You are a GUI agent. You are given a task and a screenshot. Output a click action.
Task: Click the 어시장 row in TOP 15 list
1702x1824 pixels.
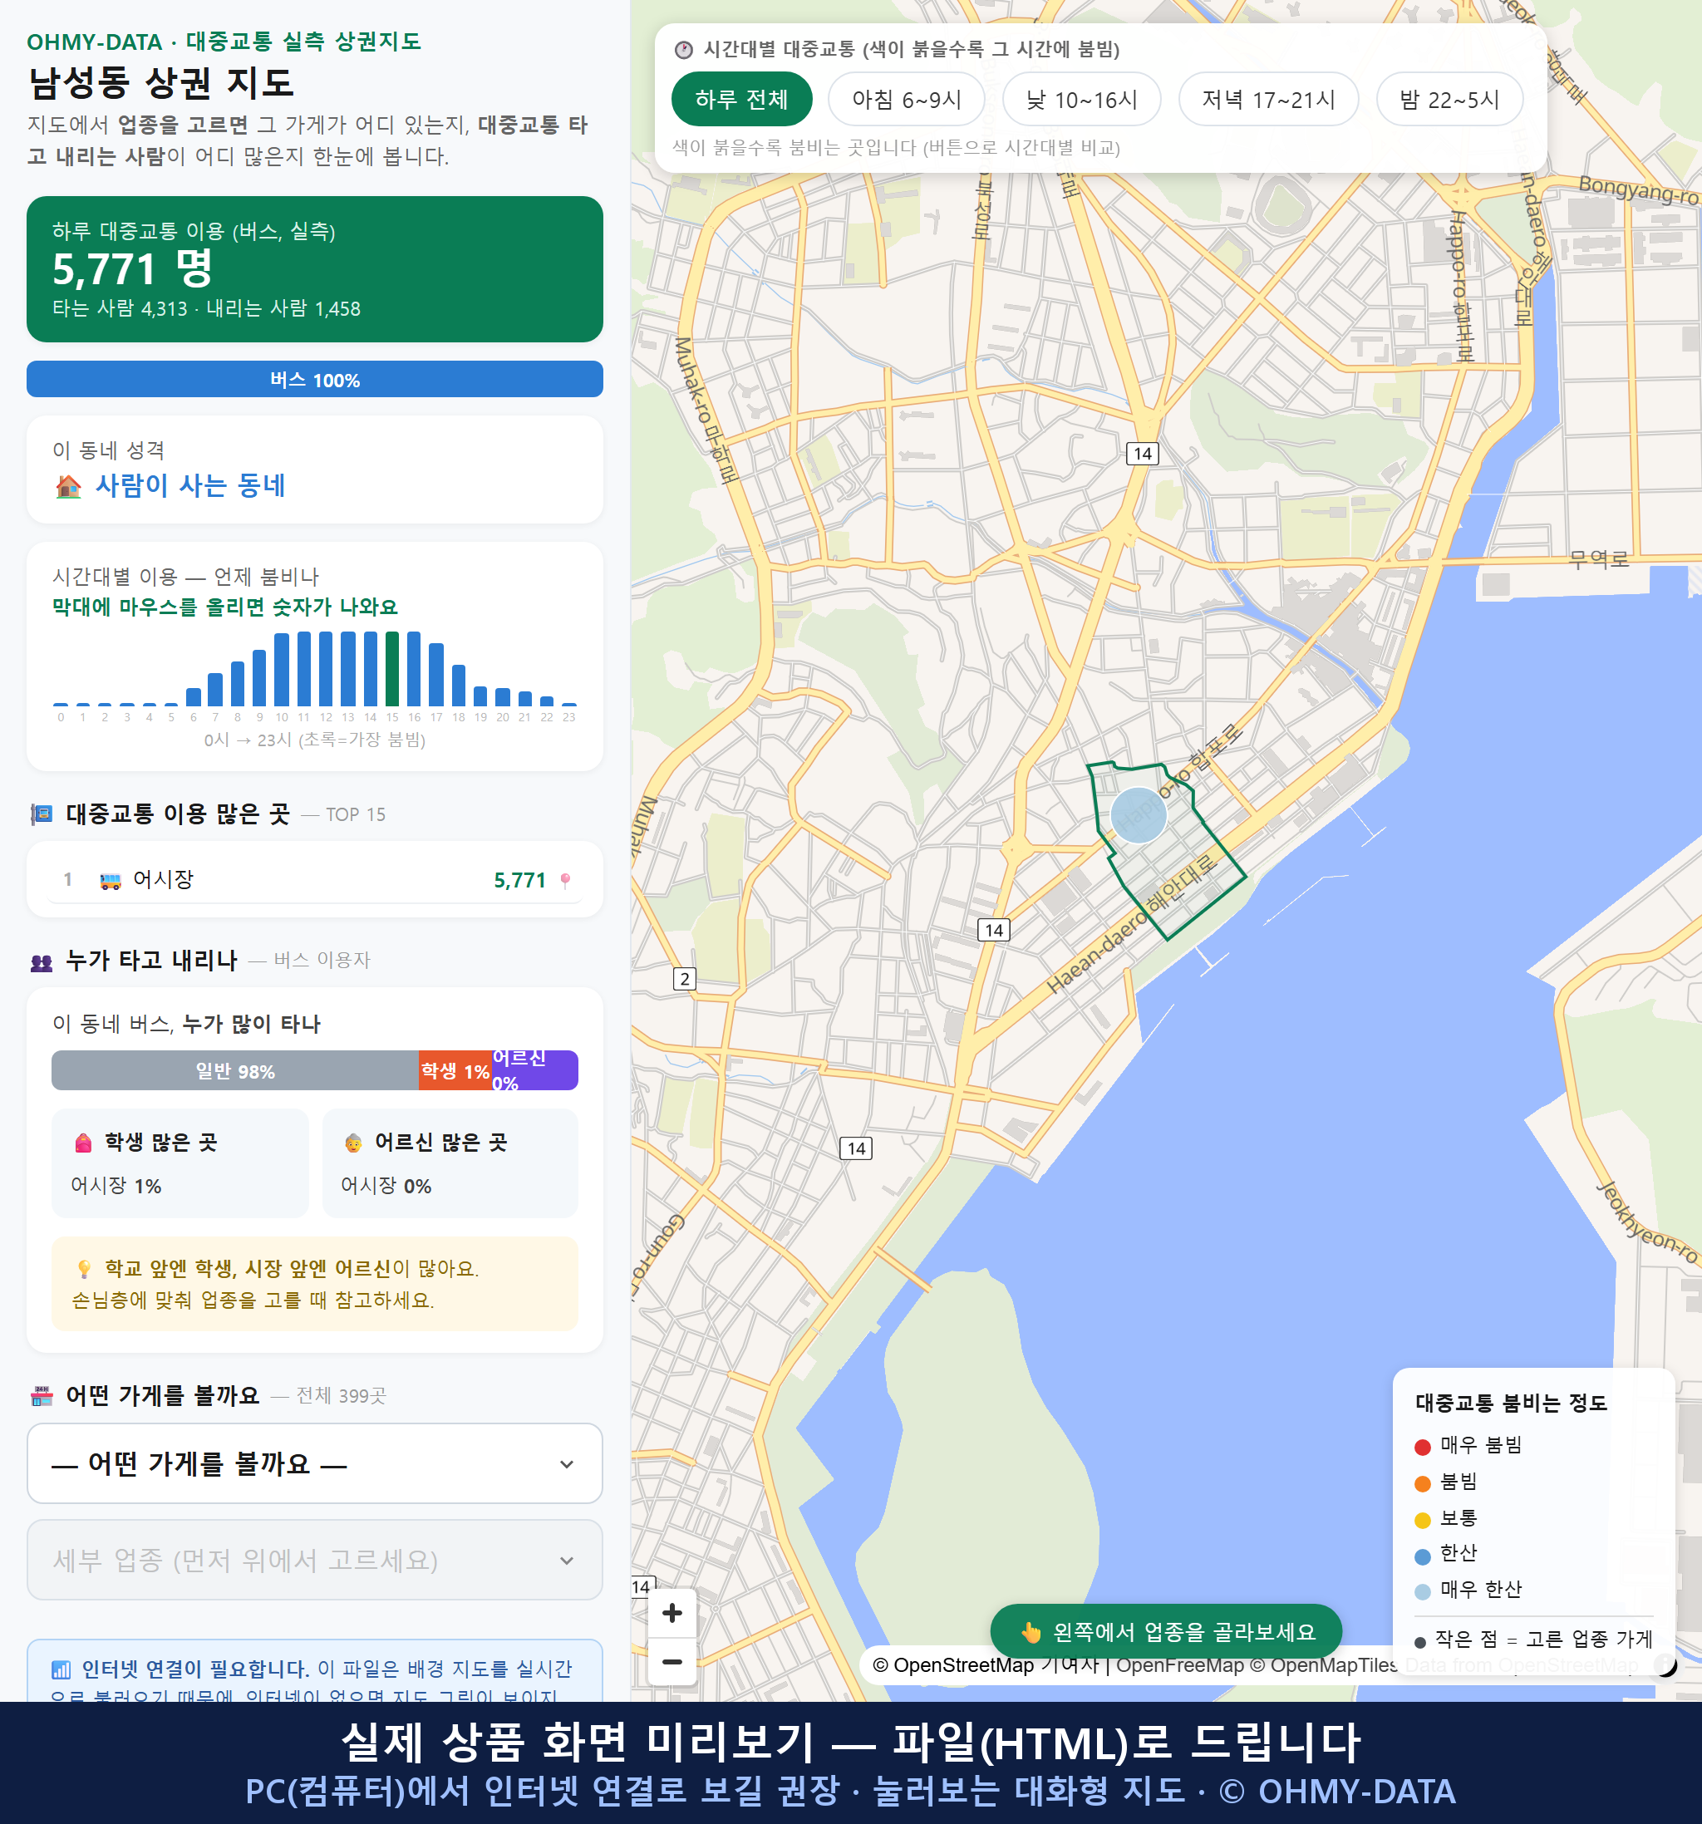[x=315, y=880]
